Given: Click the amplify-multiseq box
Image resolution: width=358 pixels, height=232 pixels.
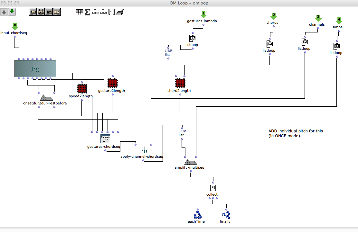Looking at the screenshot, I should click(x=191, y=162).
